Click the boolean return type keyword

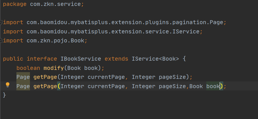point(28,68)
